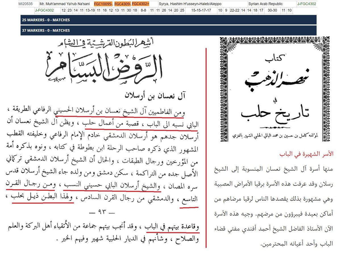
Task: Open J-FGC4302 haplogroup link beside Syrian Arab Republic
Action: click(306, 4)
